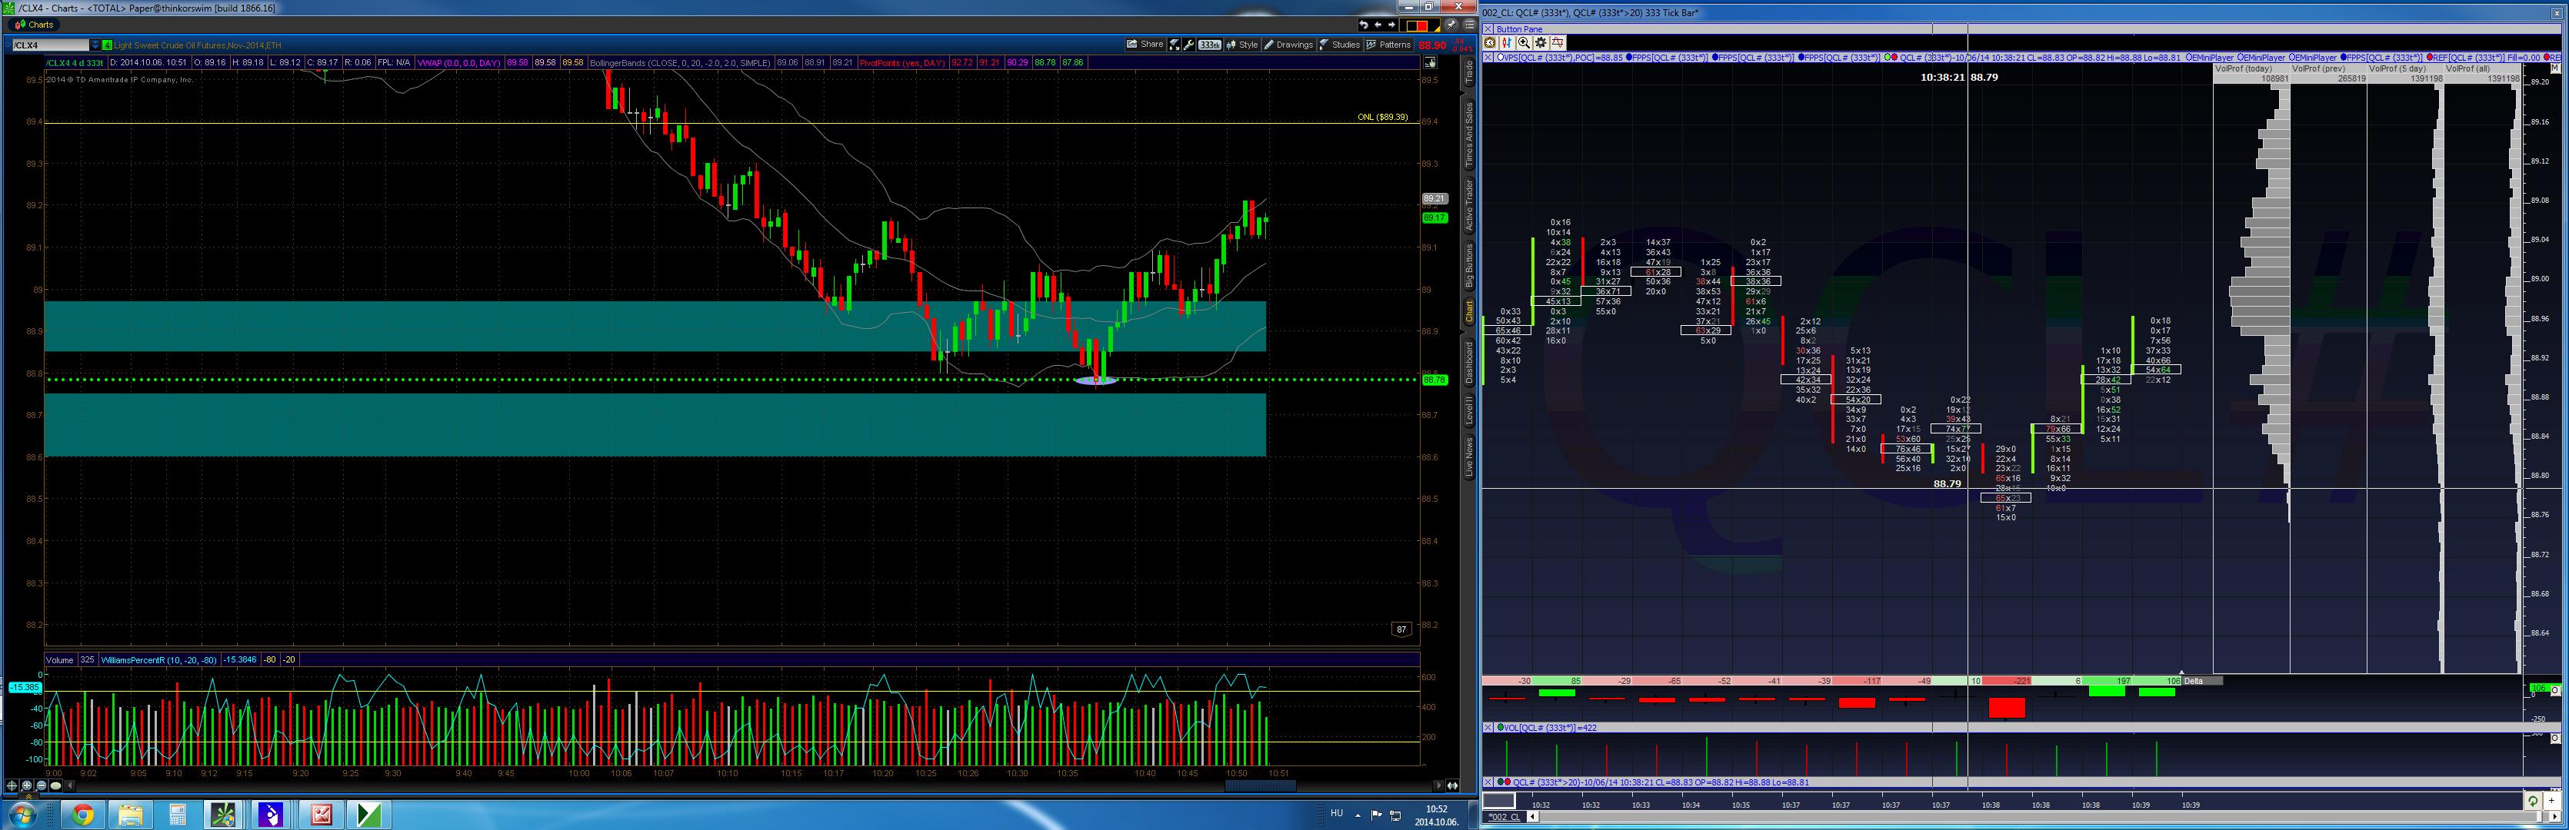2569x830 pixels.
Task: Click the PivotPoints study label
Action: (902, 63)
